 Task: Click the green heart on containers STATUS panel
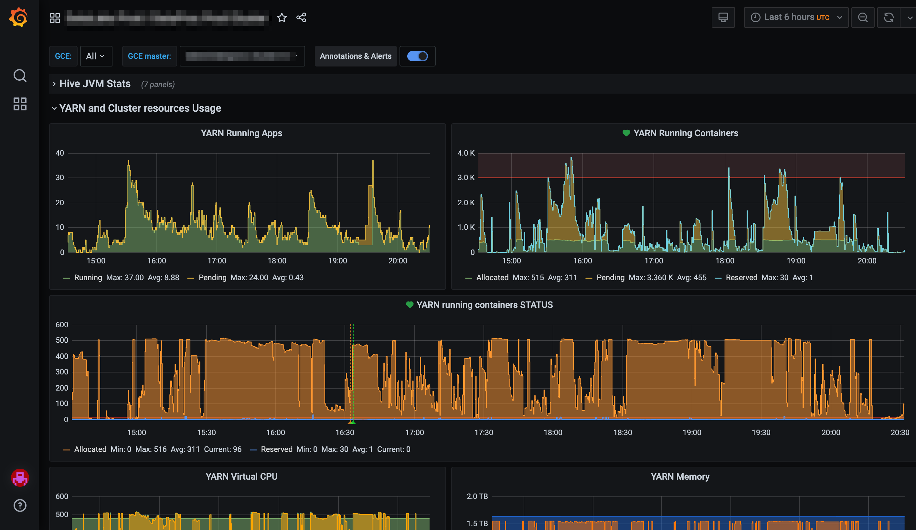[409, 305]
